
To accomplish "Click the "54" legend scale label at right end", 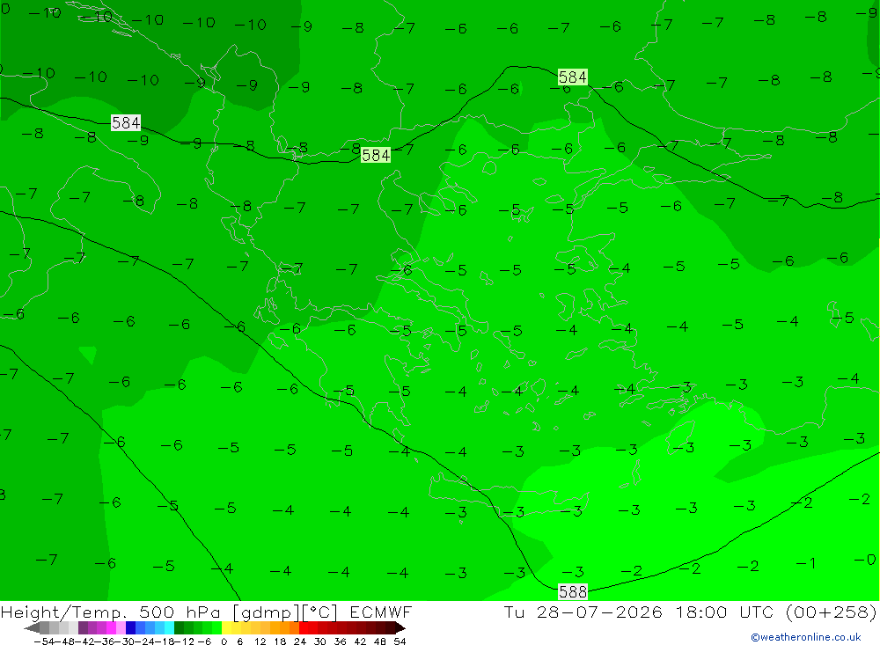I will point(400,641).
